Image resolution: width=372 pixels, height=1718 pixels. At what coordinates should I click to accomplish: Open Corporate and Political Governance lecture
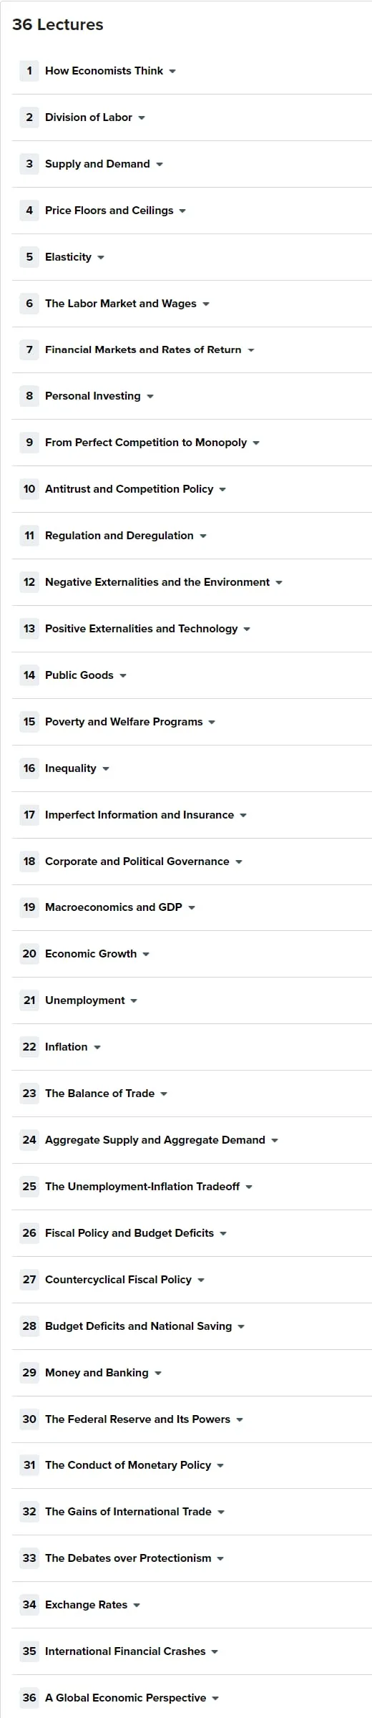tap(137, 862)
